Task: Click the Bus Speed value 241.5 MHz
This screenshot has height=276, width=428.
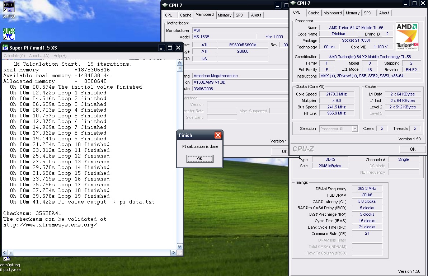Action: coord(336,107)
